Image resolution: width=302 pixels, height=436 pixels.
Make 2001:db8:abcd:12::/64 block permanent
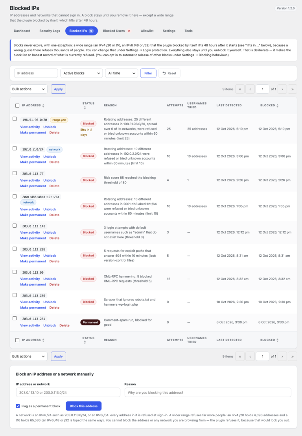[33, 215]
